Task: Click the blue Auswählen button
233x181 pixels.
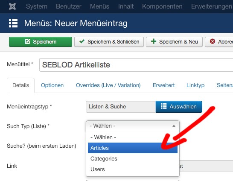Action: point(179,107)
